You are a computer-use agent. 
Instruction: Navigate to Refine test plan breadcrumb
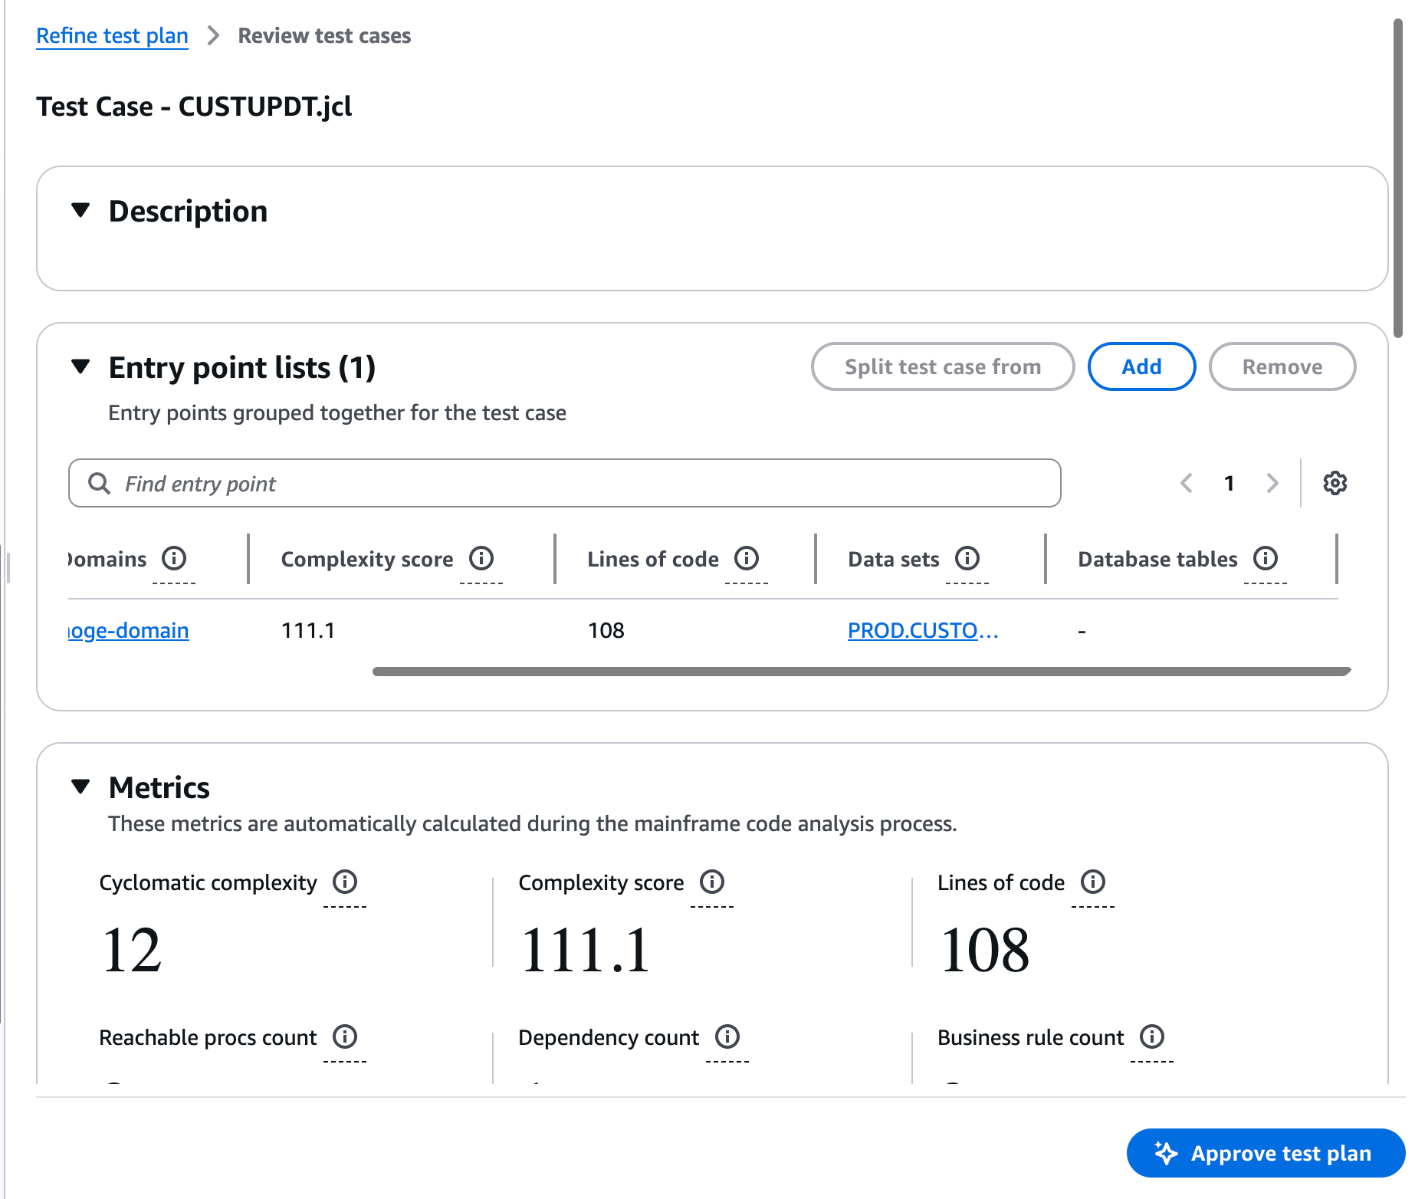[112, 35]
